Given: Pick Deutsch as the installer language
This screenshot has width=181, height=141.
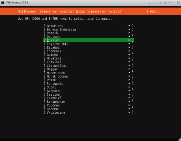Looking at the screenshot, I should 89,37.
